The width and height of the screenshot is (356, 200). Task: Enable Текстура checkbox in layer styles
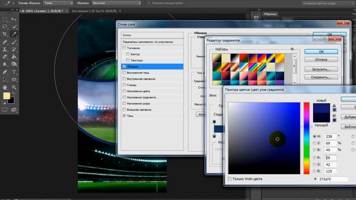(128, 60)
